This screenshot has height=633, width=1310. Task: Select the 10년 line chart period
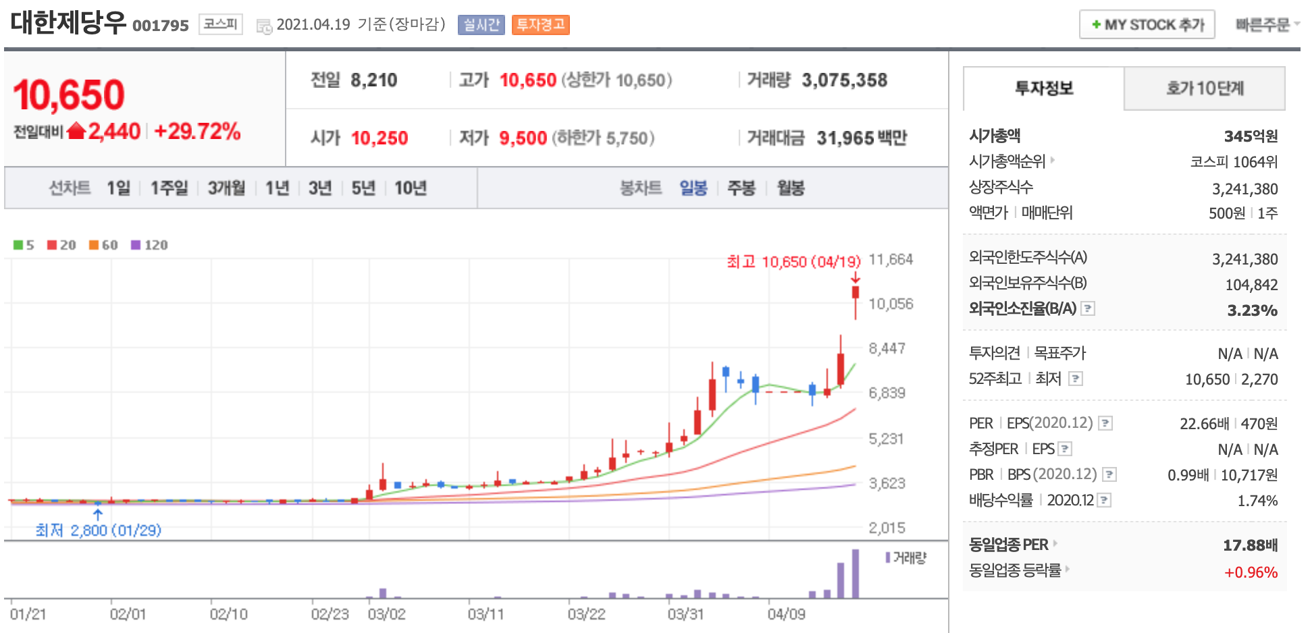[x=411, y=188]
